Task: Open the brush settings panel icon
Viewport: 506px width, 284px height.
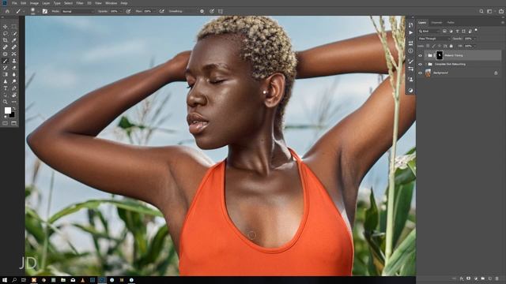Action: tap(45, 11)
